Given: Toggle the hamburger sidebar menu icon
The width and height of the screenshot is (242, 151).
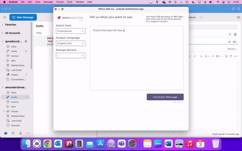Looking at the screenshot, I should click(x=5, y=17).
